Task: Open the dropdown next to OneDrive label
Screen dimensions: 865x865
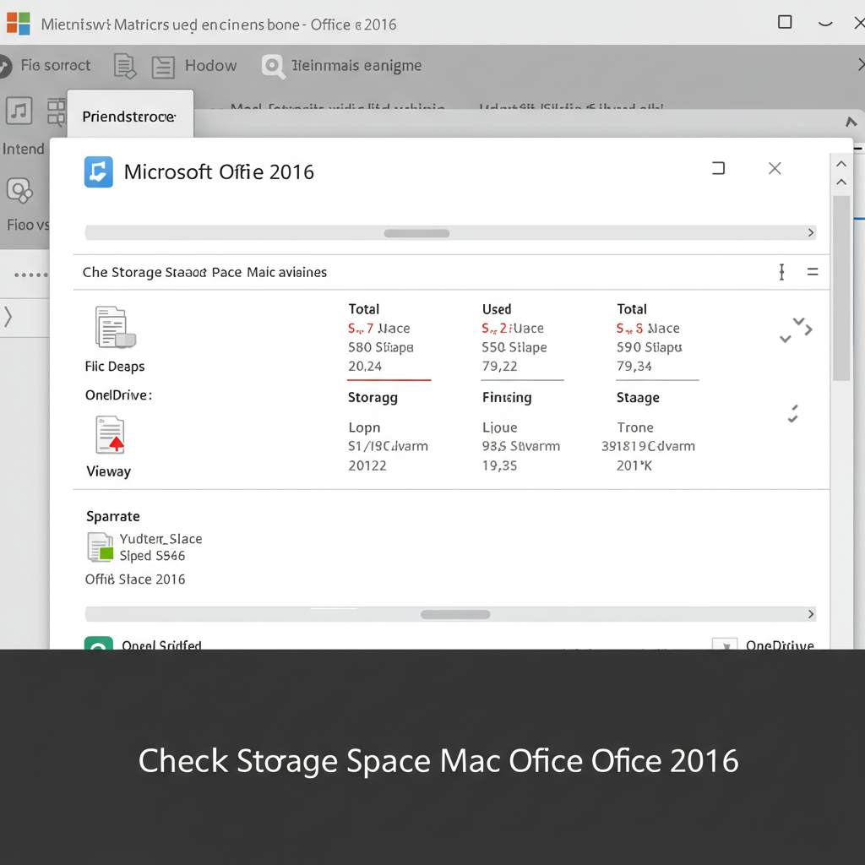Action: 725,645
